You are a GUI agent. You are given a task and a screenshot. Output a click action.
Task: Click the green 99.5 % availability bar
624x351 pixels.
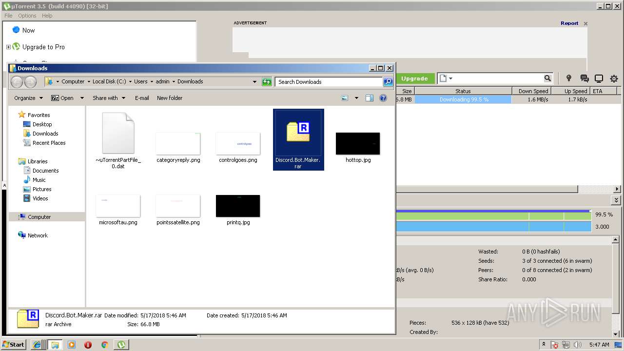pyautogui.click(x=493, y=215)
